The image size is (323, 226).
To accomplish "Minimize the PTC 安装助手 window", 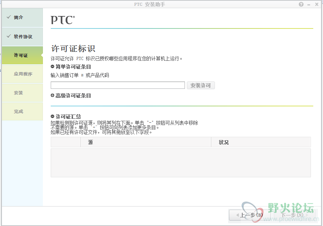I will click(x=309, y=5).
